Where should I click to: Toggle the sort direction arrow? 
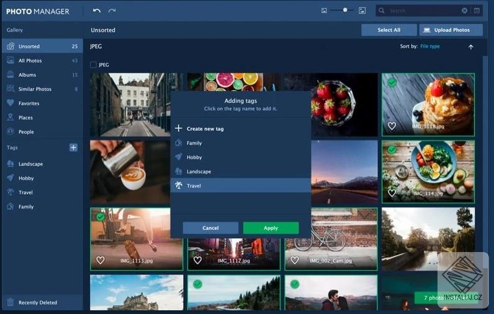(470, 47)
